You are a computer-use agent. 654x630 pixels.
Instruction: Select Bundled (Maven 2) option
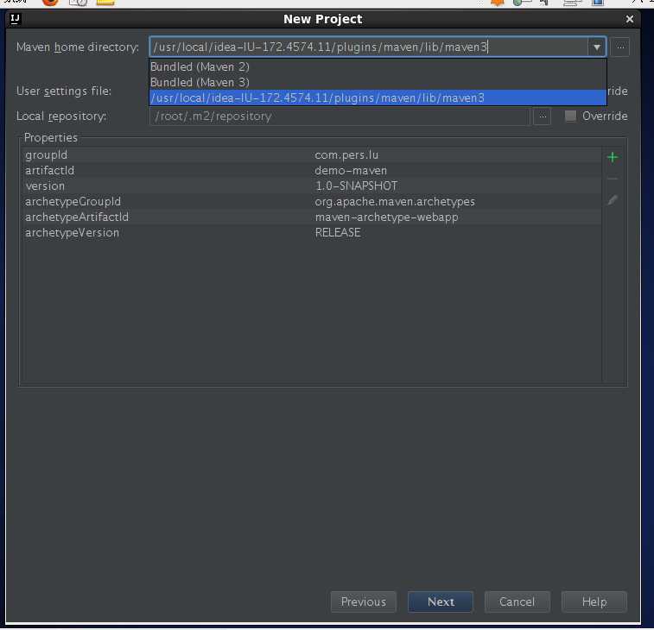tap(378, 66)
